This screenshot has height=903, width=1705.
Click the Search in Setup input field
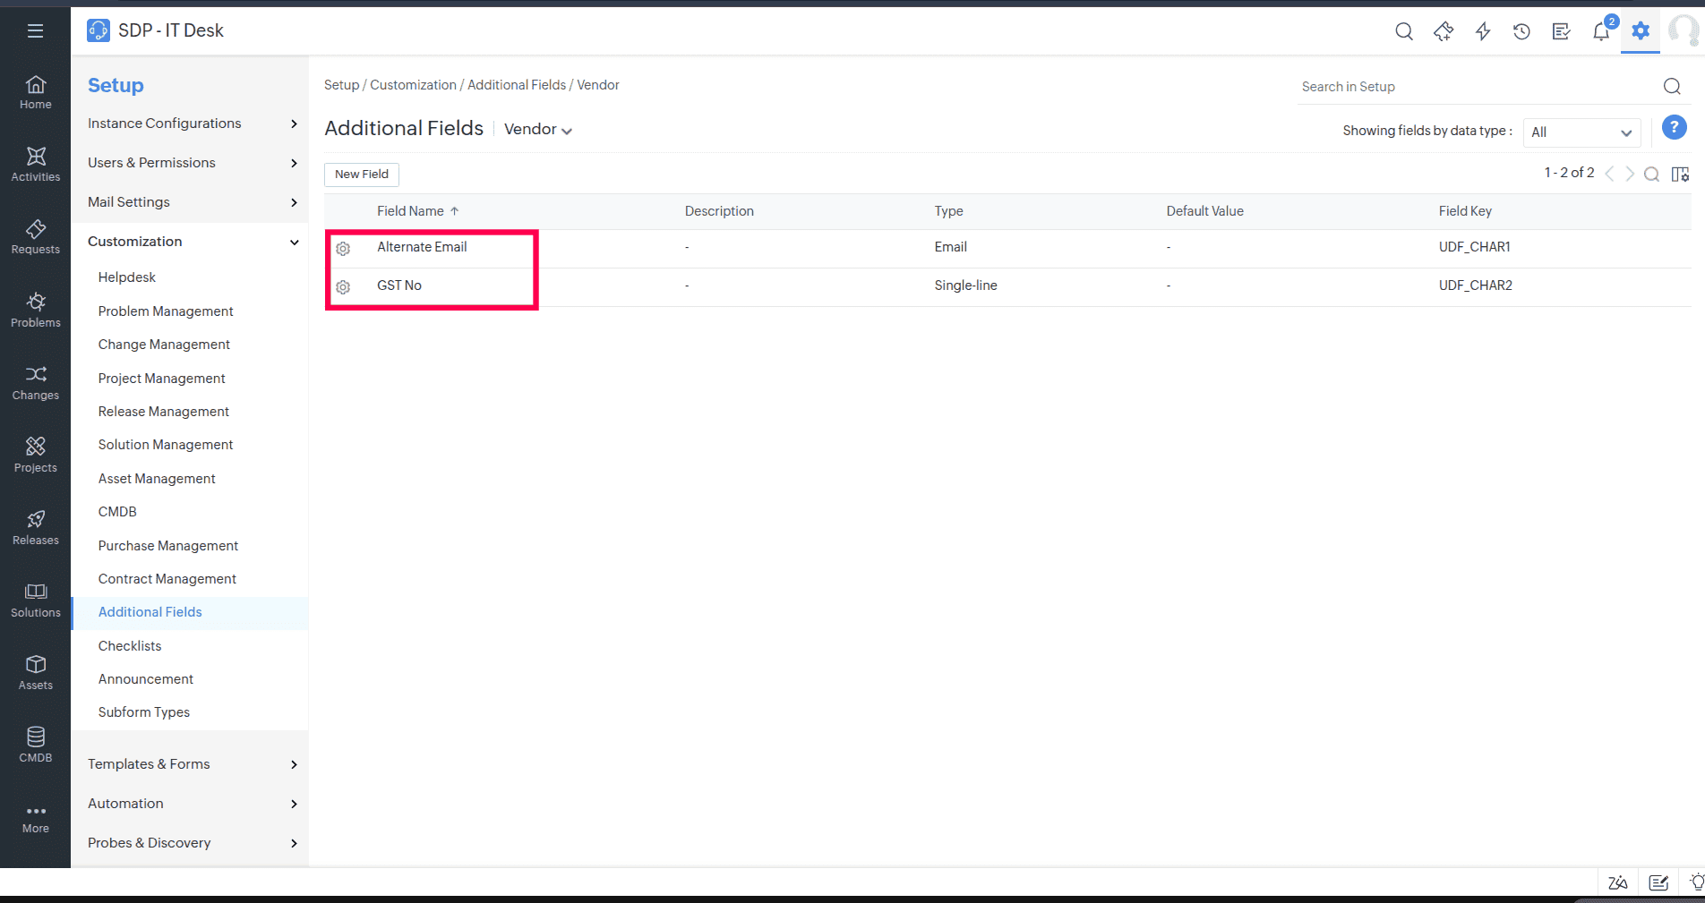pos(1478,87)
